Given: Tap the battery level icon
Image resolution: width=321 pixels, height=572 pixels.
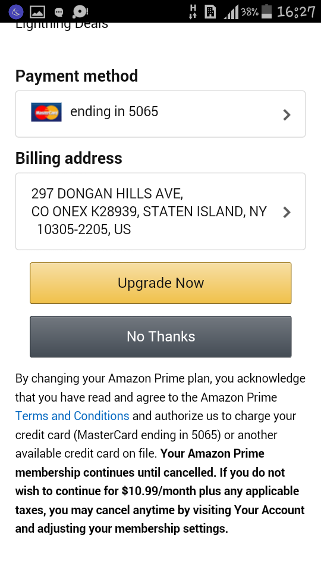Looking at the screenshot, I should click(x=267, y=11).
